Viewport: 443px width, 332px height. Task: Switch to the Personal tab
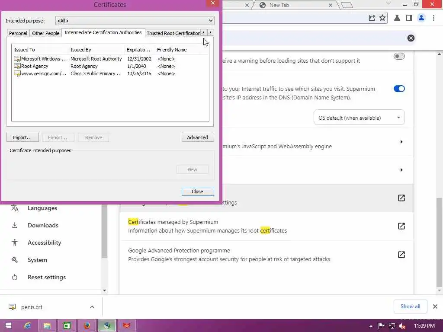[x=18, y=33]
